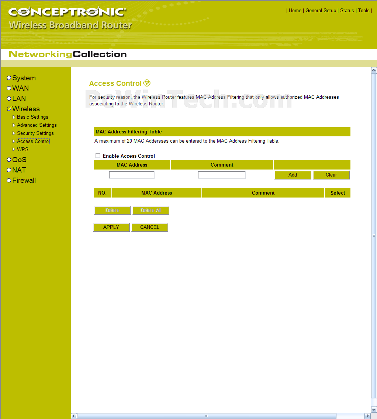This screenshot has width=377, height=419.
Task: Open the System menu section
Action: 24,78
